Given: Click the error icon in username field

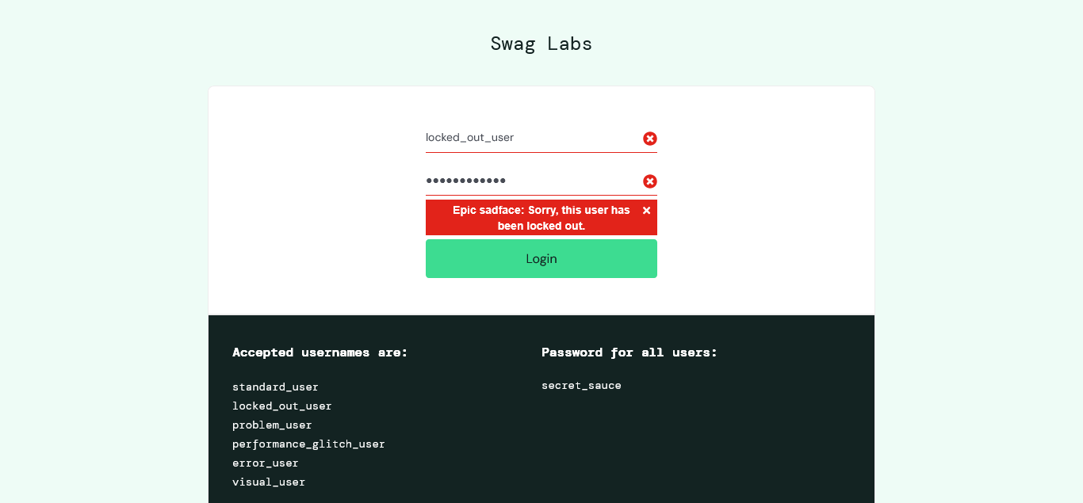Looking at the screenshot, I should click(x=650, y=139).
